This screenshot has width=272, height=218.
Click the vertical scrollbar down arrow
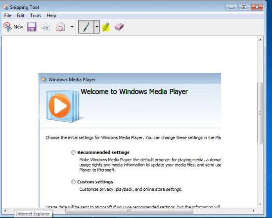coord(260,204)
